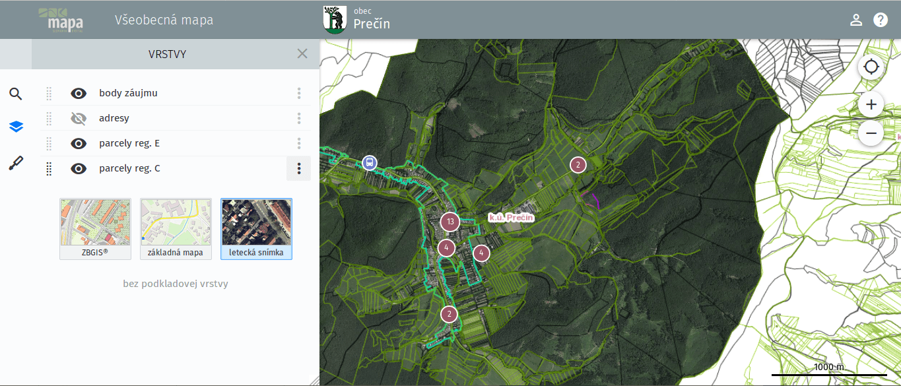Open options menu for adresy
The height and width of the screenshot is (386, 901).
click(x=299, y=118)
